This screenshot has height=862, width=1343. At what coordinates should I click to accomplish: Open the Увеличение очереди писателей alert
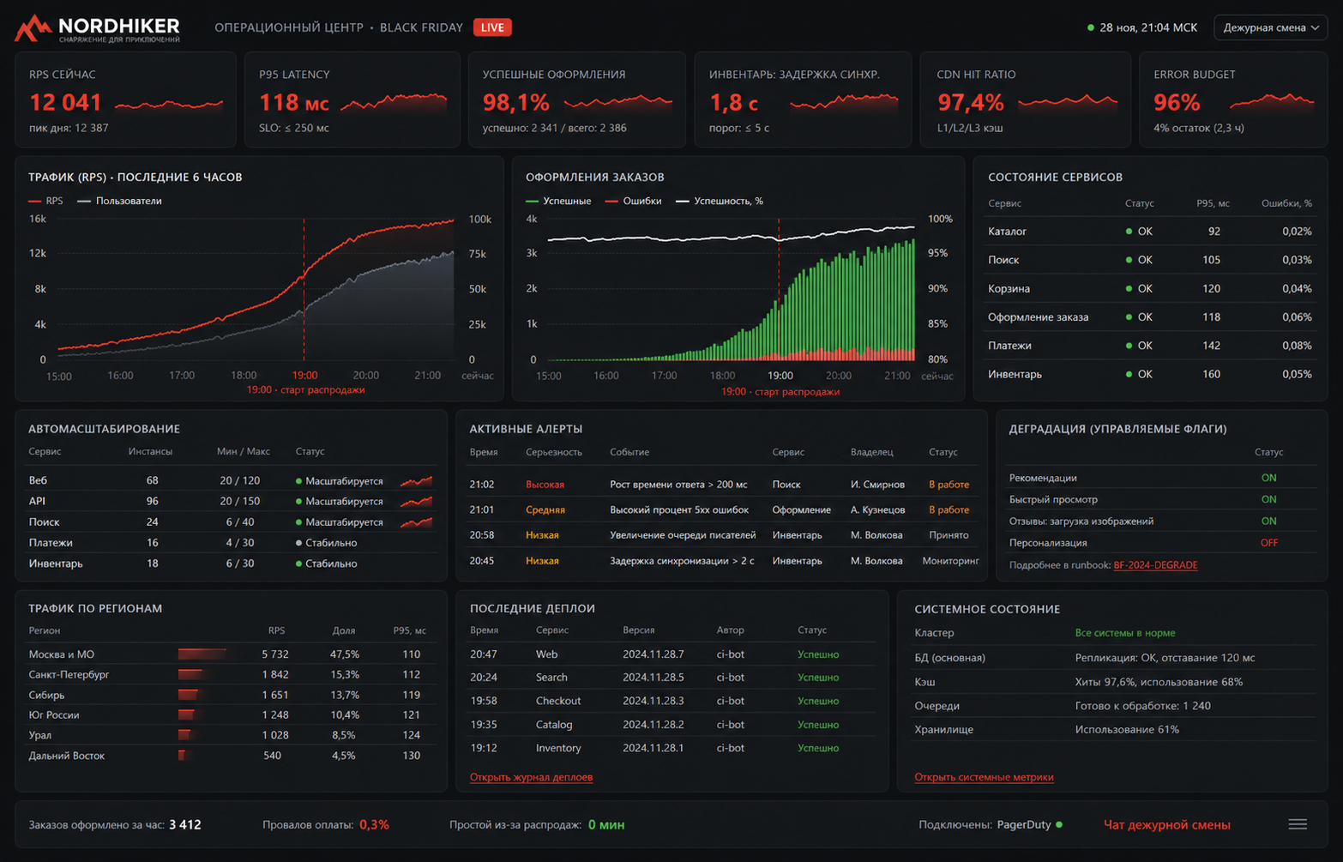[722, 535]
